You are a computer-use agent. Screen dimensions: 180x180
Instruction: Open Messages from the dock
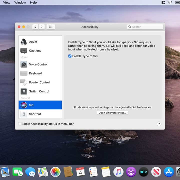[x=30, y=172]
